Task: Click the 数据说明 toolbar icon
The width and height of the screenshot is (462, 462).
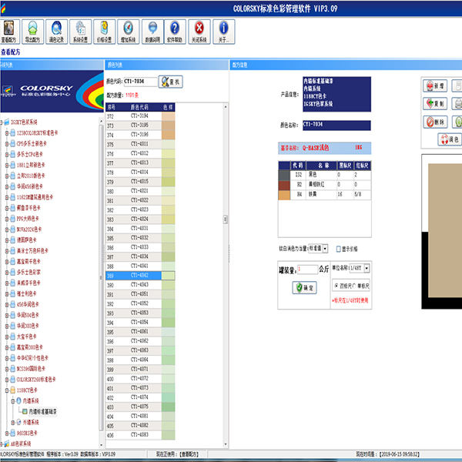Action: (x=152, y=31)
